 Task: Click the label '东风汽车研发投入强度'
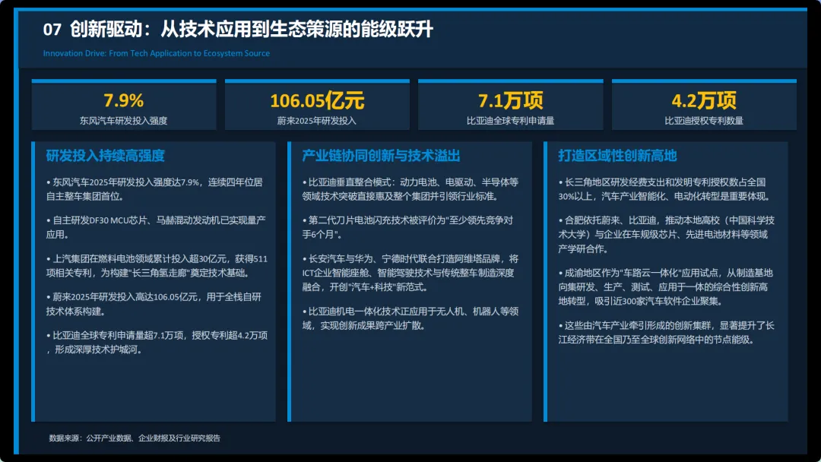coord(124,121)
